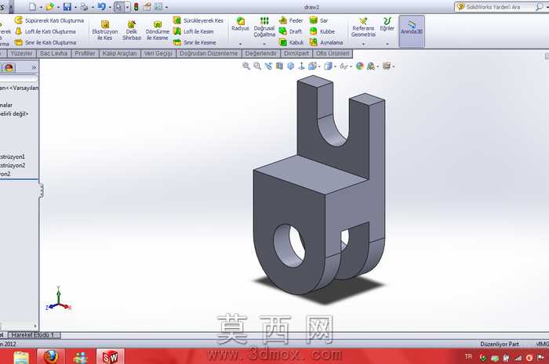This screenshot has width=549, height=364.
Task: Click the Section View icon
Action: click(279, 66)
